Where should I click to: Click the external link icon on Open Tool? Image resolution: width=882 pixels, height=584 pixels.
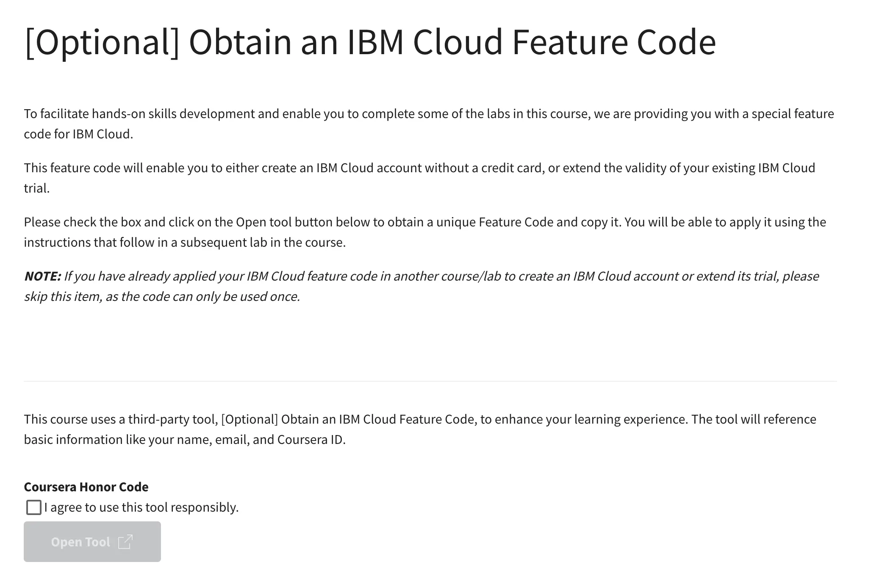point(125,542)
